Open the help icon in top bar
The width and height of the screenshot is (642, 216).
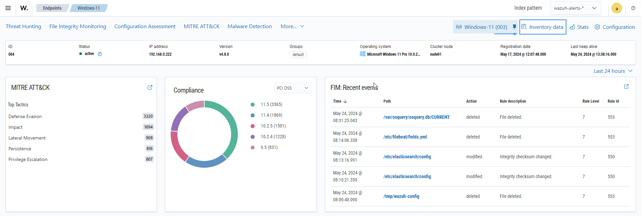click(633, 8)
